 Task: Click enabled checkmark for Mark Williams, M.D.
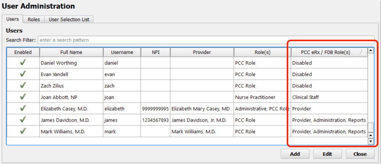23,131
